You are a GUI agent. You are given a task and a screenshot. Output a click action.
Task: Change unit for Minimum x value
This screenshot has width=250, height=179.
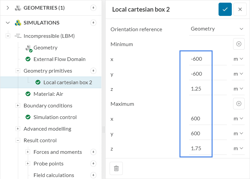click(238, 59)
